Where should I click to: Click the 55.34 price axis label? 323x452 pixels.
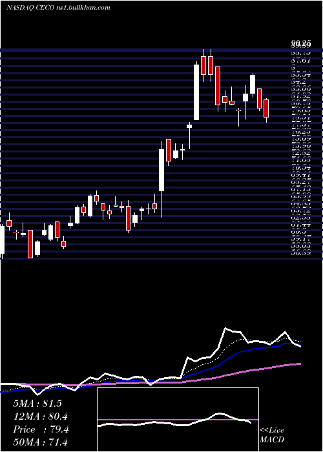[300, 75]
